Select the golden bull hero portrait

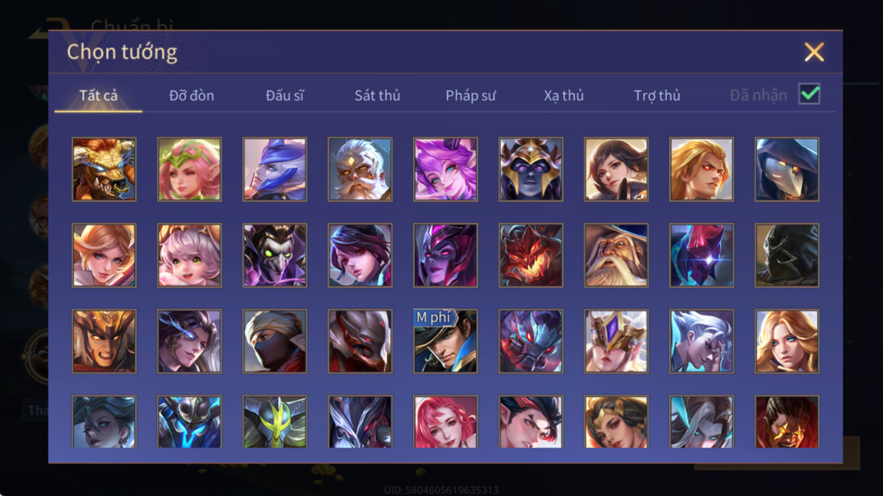click(104, 169)
